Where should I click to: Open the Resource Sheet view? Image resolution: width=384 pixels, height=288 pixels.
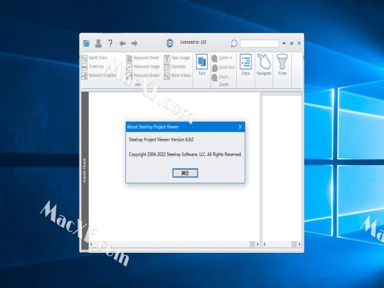pos(143,58)
